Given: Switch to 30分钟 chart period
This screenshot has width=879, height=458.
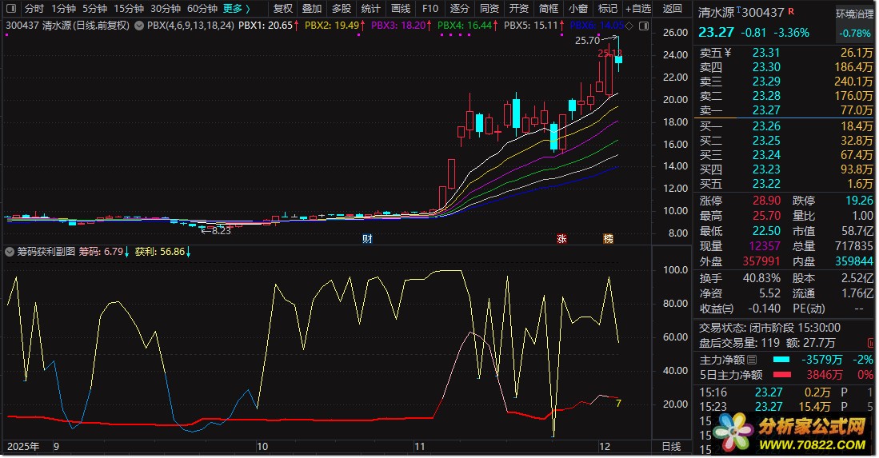Looking at the screenshot, I should pos(166,9).
